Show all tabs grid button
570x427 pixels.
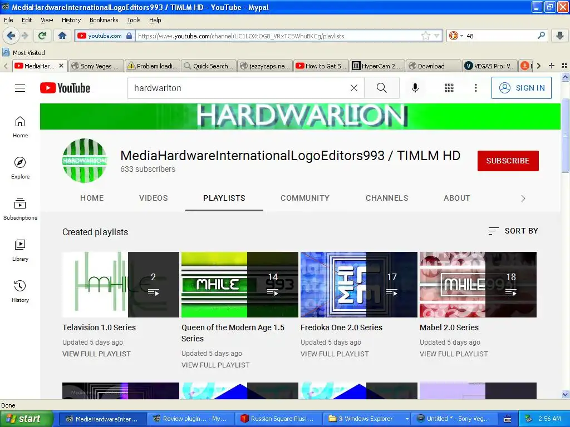click(x=564, y=66)
